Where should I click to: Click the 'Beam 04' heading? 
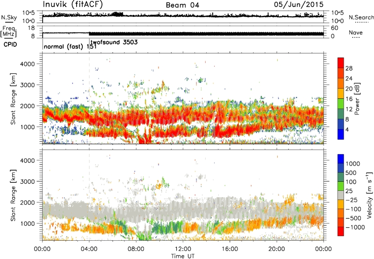182,5
